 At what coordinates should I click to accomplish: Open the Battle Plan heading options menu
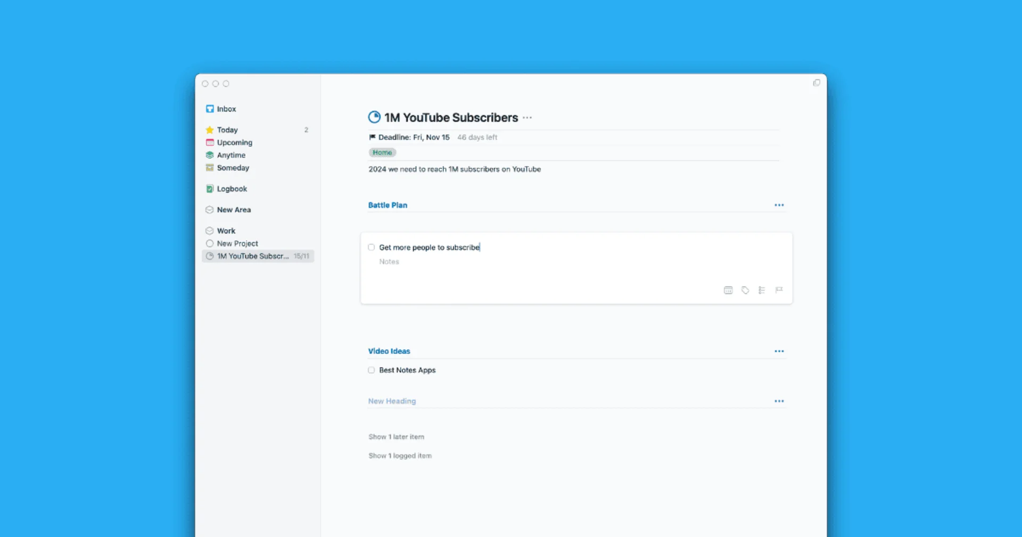779,205
